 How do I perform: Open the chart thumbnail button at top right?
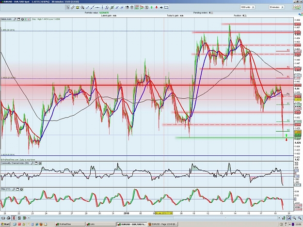(x=297, y=7)
